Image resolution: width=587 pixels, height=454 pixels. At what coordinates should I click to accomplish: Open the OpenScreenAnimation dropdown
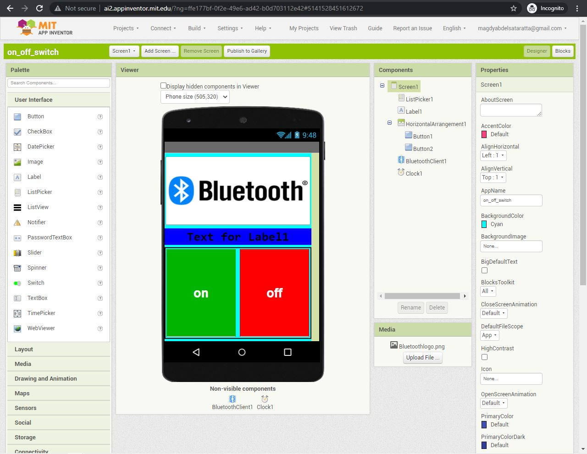tap(493, 403)
